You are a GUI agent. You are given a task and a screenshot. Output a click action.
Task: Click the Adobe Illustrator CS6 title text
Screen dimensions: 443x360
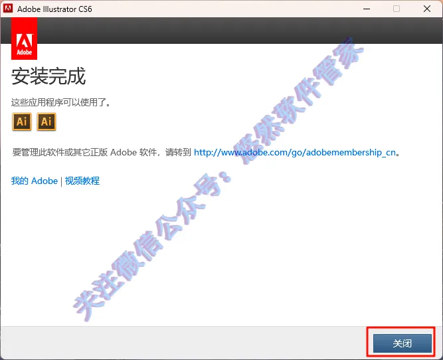click(x=54, y=9)
